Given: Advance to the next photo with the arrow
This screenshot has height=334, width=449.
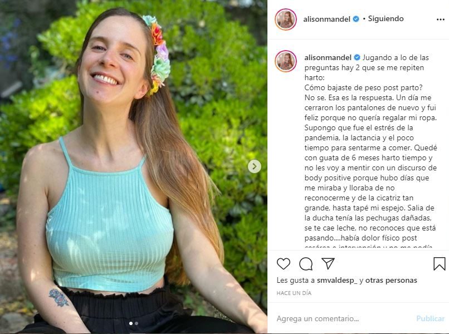Looking at the screenshot, I should 254,166.
